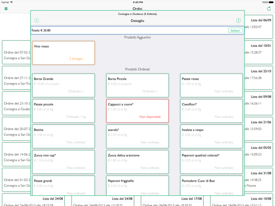The height and width of the screenshot is (206, 275).
Task: Select the Pomodoro Cuor di Bue card
Action: pos(211,186)
